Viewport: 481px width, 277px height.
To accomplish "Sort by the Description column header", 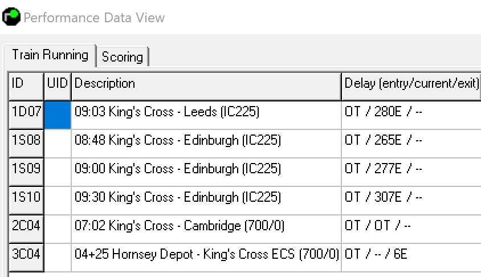I will (206, 86).
